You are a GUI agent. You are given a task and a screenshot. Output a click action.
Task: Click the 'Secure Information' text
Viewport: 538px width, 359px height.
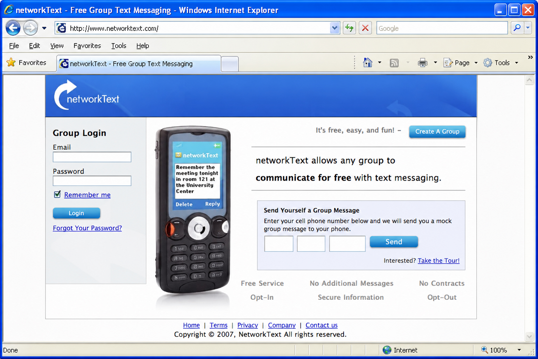351,297
